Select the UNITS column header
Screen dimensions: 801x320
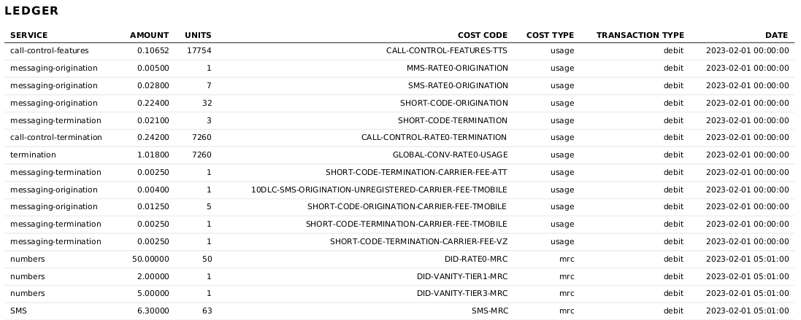pos(198,35)
